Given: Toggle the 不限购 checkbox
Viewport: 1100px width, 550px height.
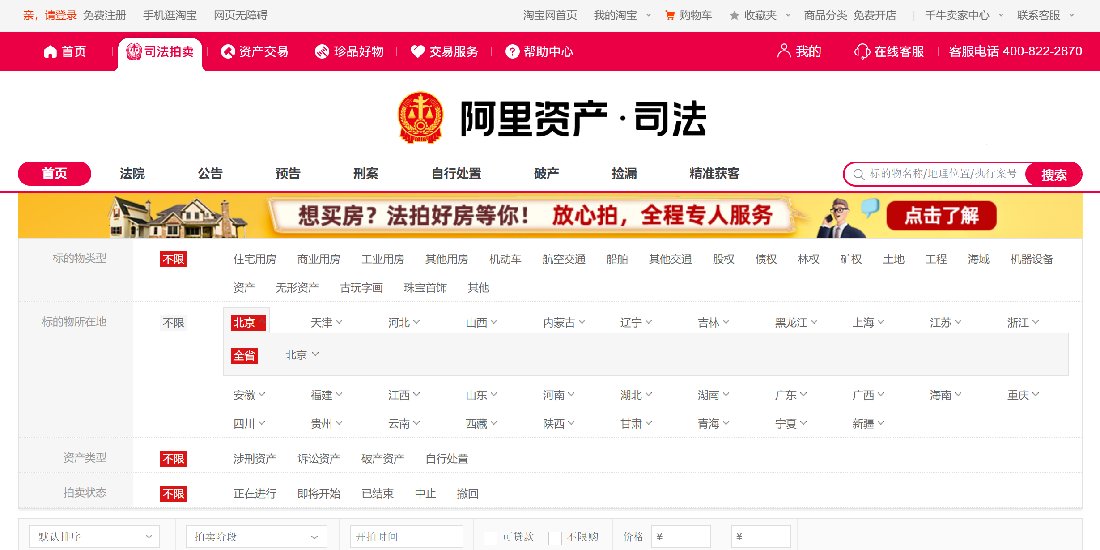Looking at the screenshot, I should (555, 537).
